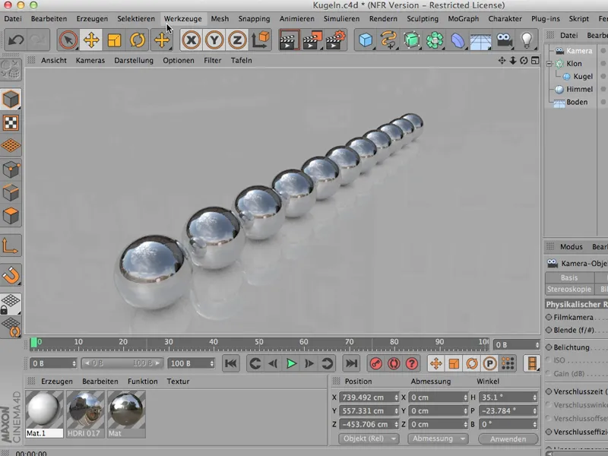Open the Basis tab in attributes
This screenshot has height=456, width=608.
[568, 277]
